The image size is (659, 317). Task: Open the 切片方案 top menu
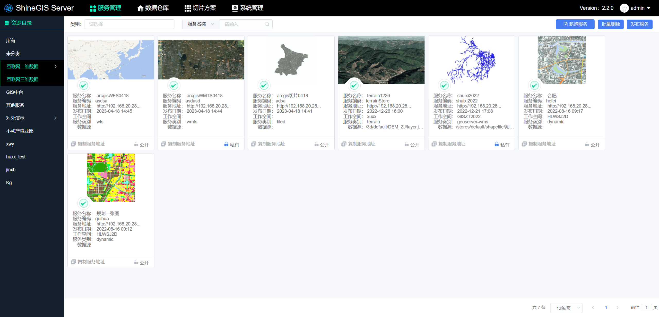200,8
